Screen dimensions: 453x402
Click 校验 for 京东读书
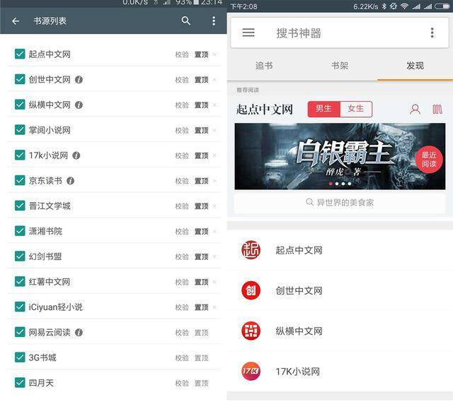pyautogui.click(x=182, y=181)
